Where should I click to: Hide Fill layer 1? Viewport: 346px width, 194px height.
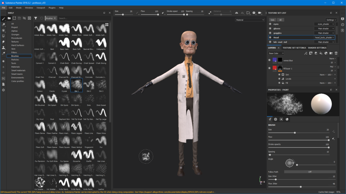tap(269, 68)
